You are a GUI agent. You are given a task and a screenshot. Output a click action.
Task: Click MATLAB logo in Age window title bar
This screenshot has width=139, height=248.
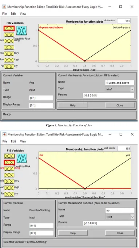tap(4, 7)
